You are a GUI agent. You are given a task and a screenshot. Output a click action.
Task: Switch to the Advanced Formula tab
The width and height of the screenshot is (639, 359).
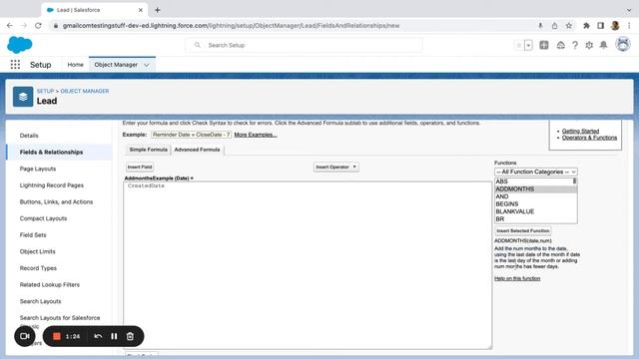[197, 150]
